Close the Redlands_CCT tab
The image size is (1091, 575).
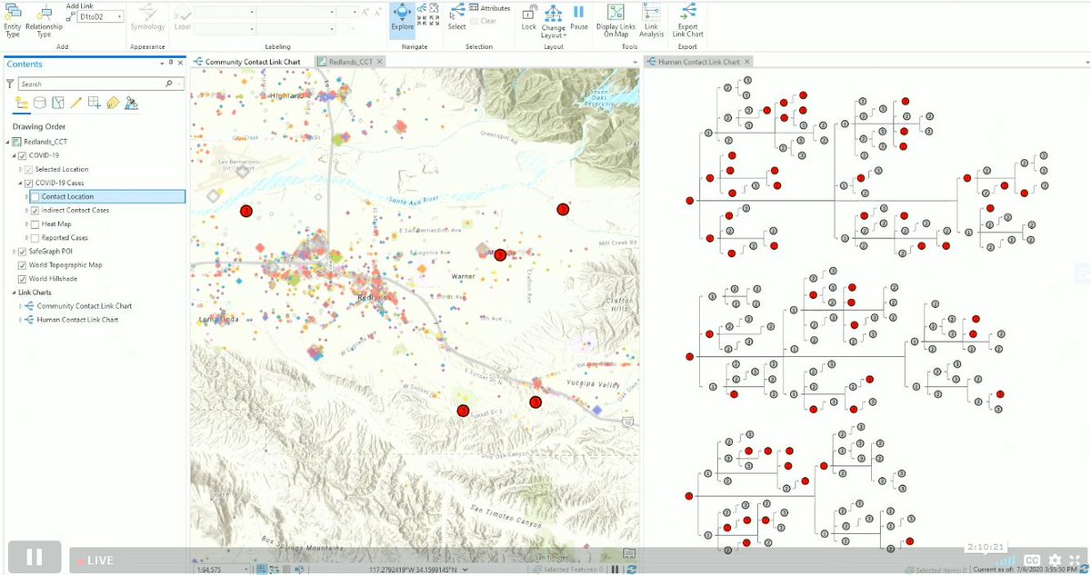(381, 62)
